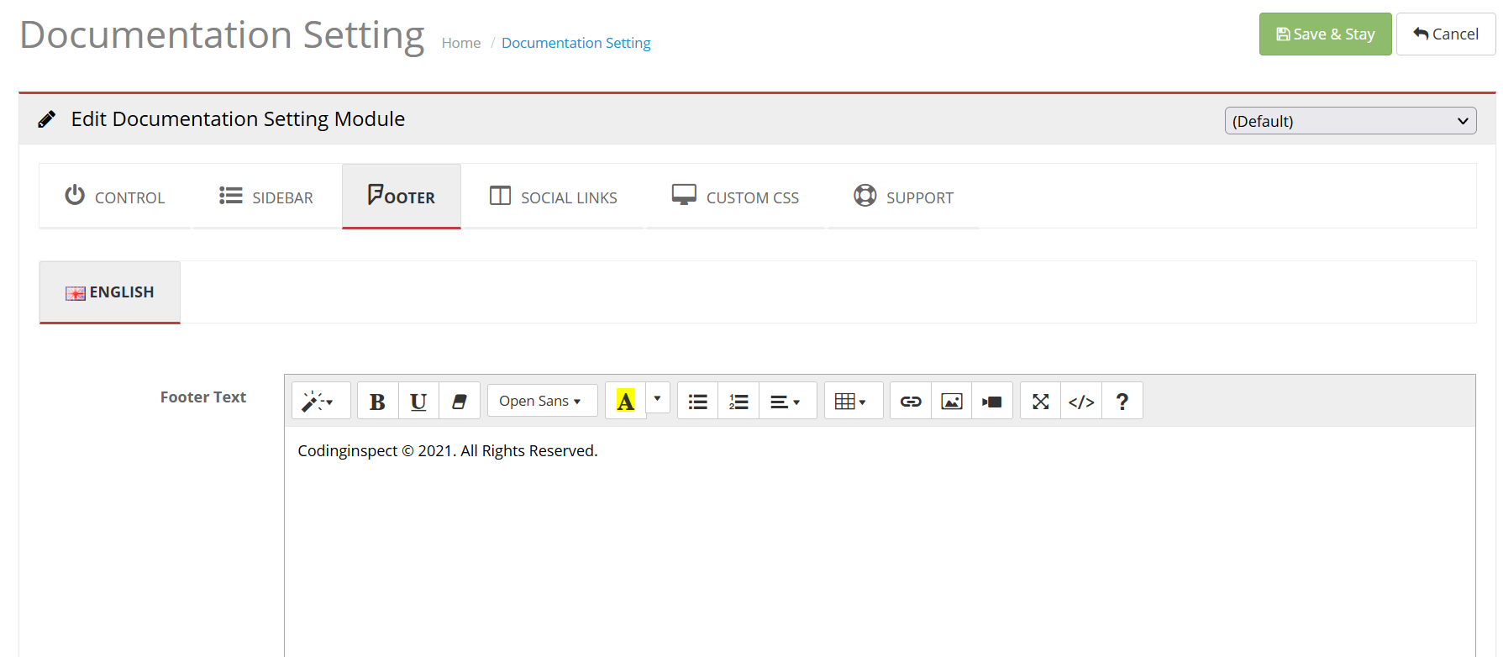The height and width of the screenshot is (657, 1503).
Task: Insert a hyperlink with the link icon
Action: click(x=911, y=402)
